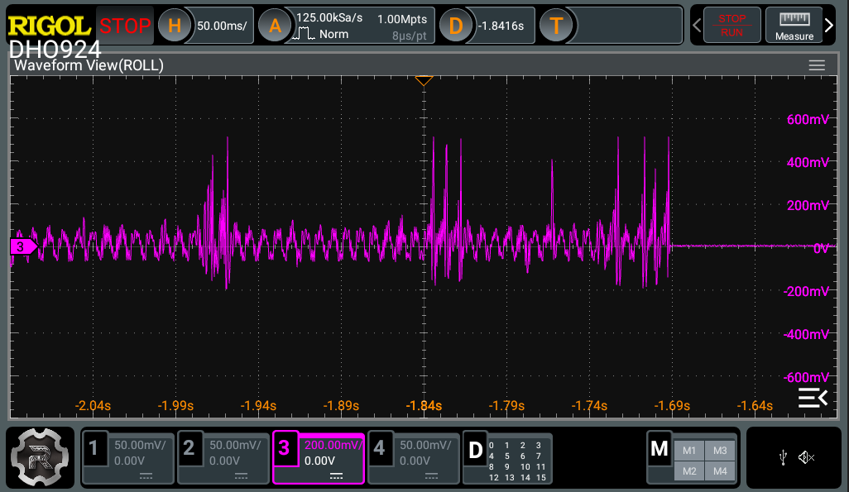849x492 pixels.
Task: Enable math channel M1
Action: (x=689, y=451)
